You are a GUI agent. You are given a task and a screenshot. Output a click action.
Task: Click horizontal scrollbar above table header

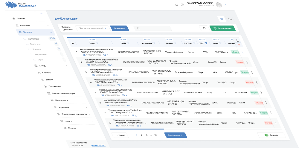tap(94, 37)
